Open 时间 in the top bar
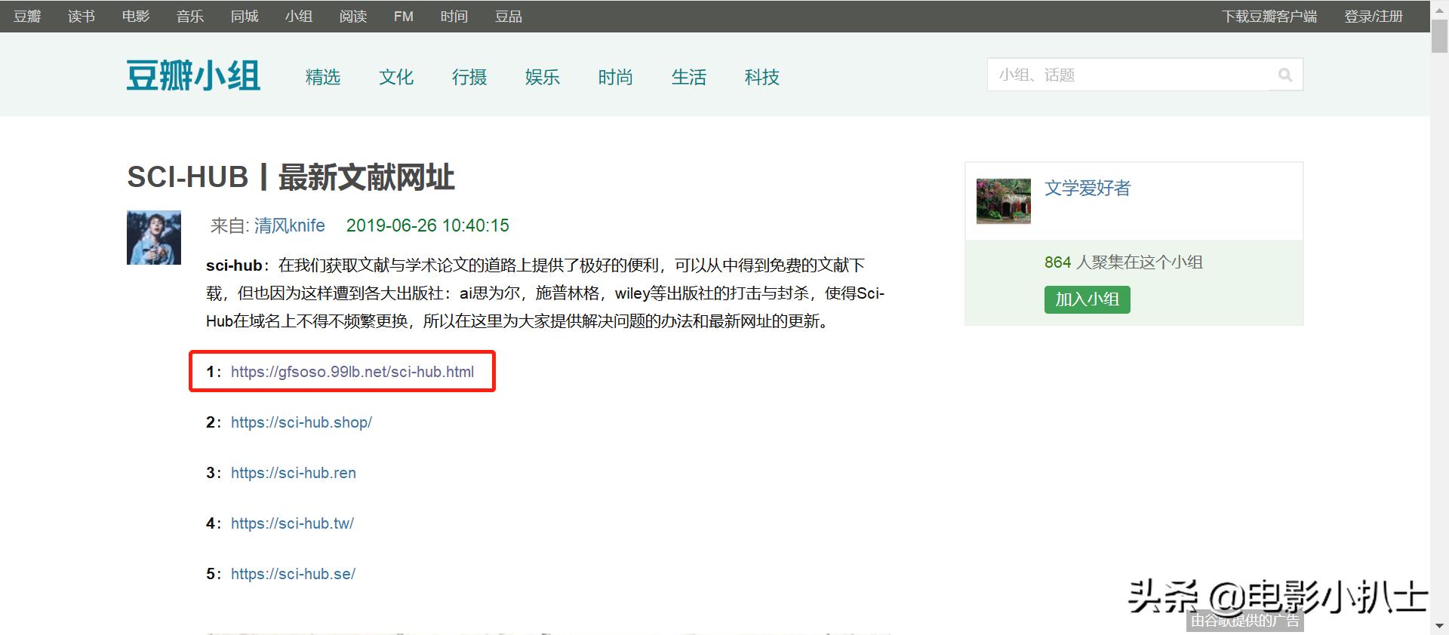The image size is (1449, 635). [454, 16]
